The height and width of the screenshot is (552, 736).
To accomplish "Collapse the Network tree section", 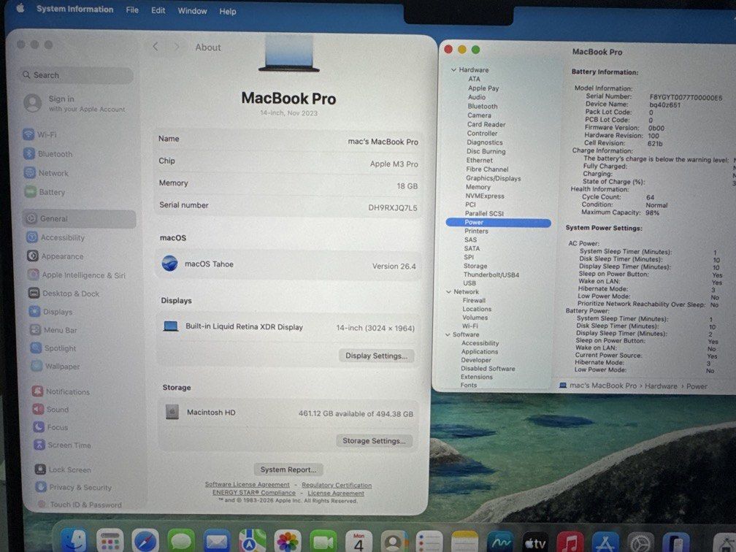I will click(449, 292).
